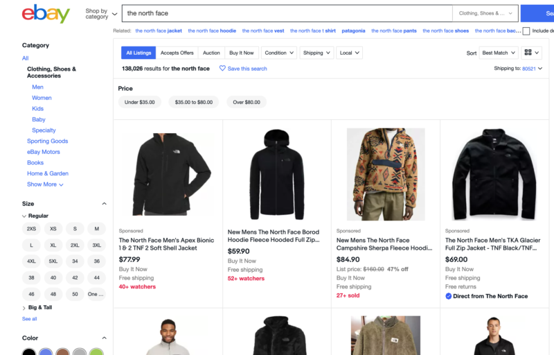Filter price Over $80.00
Screen dimensions: 554x355
(x=247, y=102)
